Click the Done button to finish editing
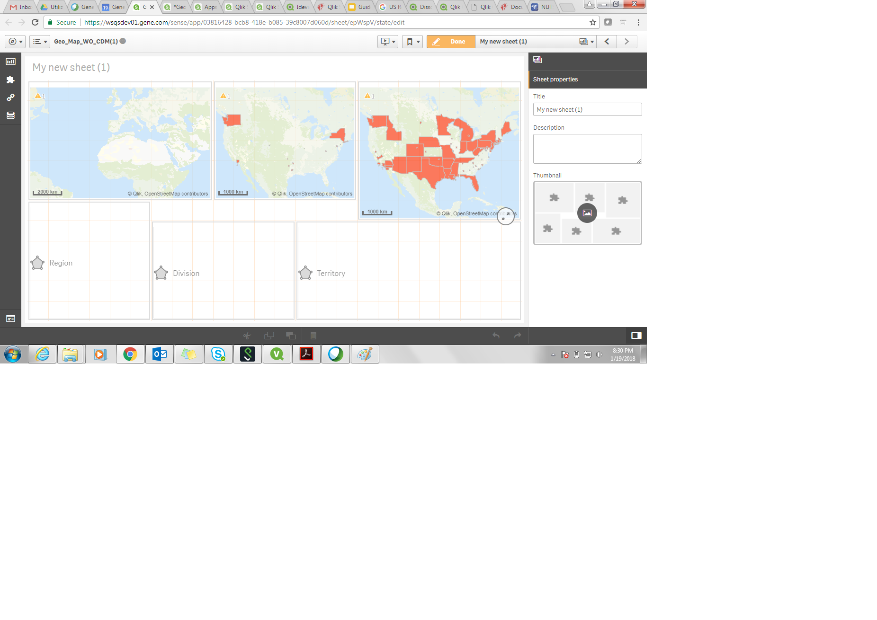Screen dimensions: 877x620 coord(450,41)
